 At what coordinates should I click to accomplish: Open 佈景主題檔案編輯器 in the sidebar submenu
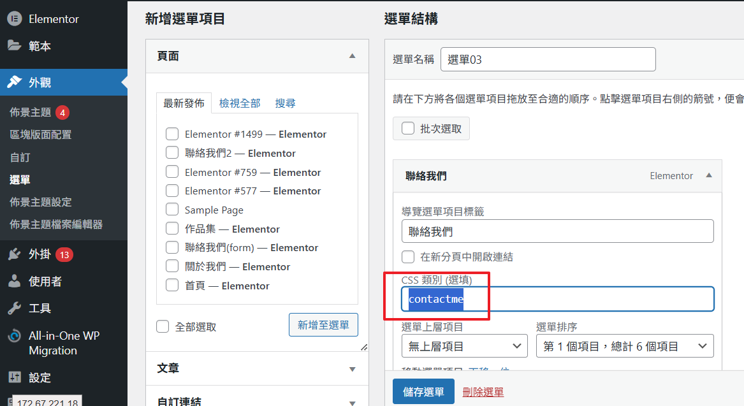point(56,224)
